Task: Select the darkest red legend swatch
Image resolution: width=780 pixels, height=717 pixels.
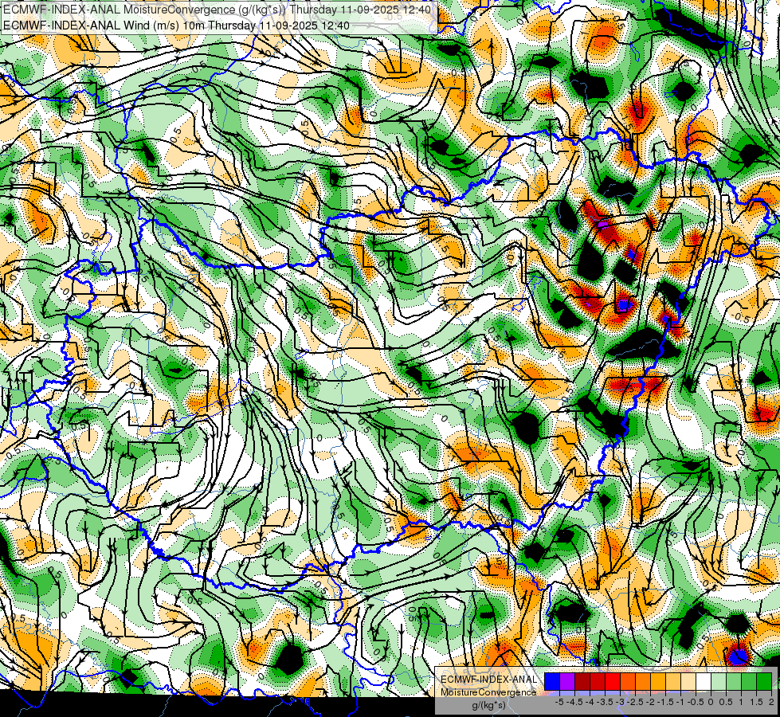Action: [x=582, y=682]
